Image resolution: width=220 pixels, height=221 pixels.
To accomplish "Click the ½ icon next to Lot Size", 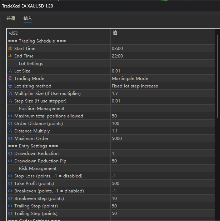I will pyautogui.click(x=10, y=71).
